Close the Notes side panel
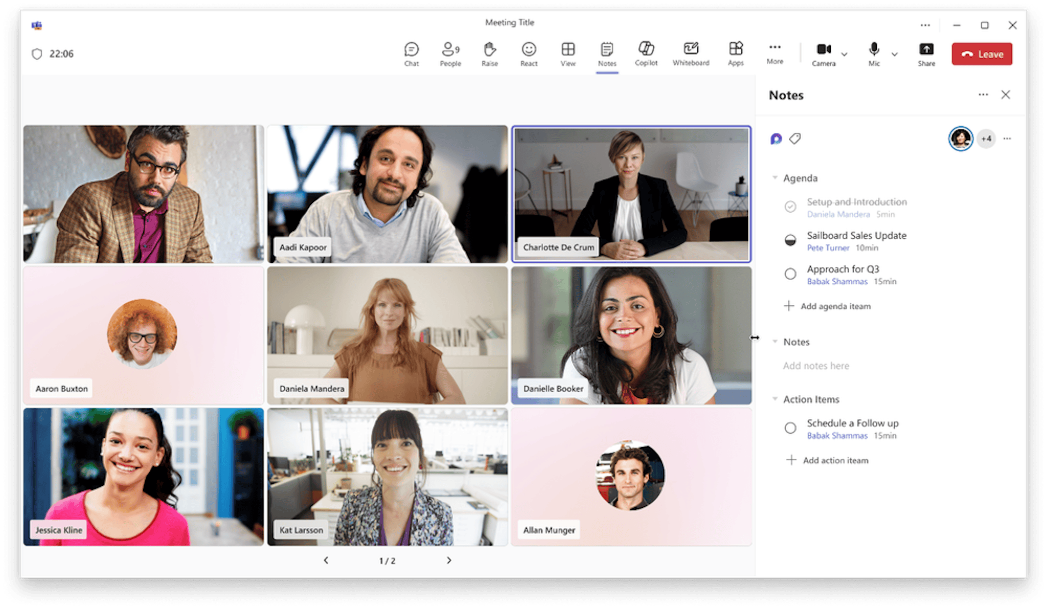1047x608 pixels. [1006, 95]
